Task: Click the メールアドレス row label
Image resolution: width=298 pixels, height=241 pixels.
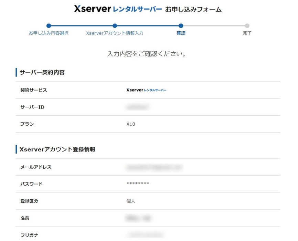Action: click(36, 167)
